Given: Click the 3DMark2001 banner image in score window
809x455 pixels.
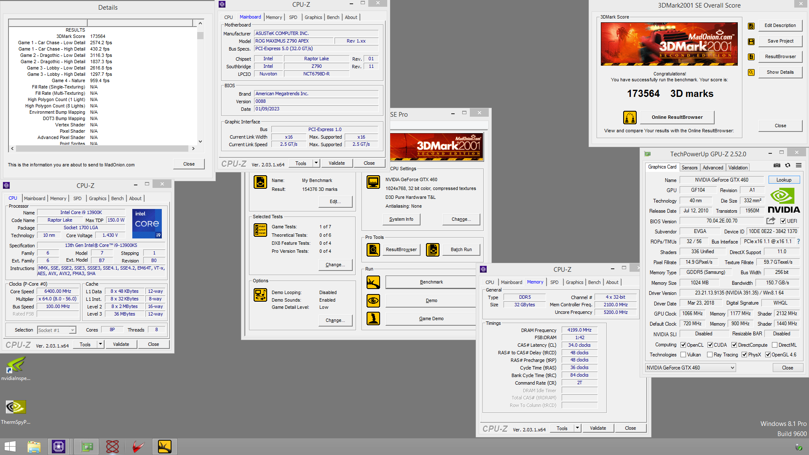Looking at the screenshot, I should 669,44.
